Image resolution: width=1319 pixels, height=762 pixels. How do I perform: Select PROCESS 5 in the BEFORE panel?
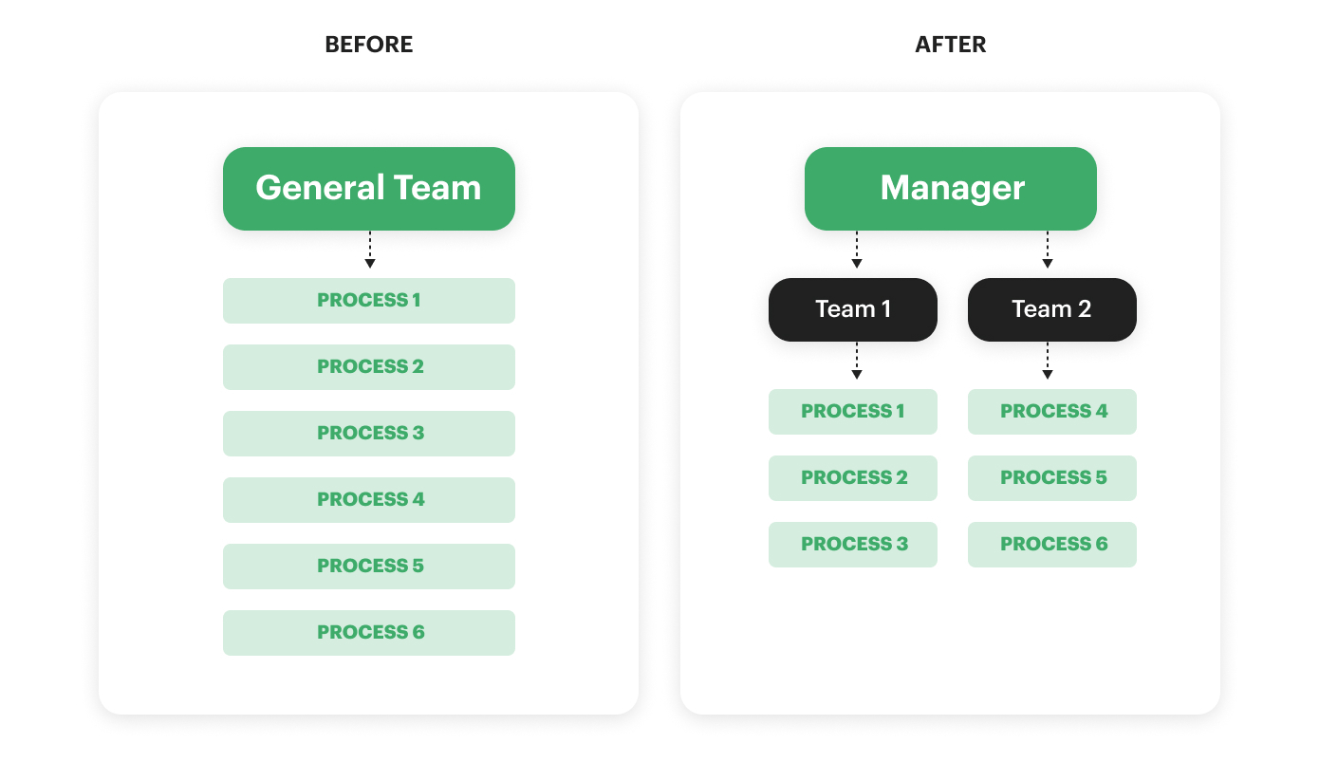(x=368, y=567)
